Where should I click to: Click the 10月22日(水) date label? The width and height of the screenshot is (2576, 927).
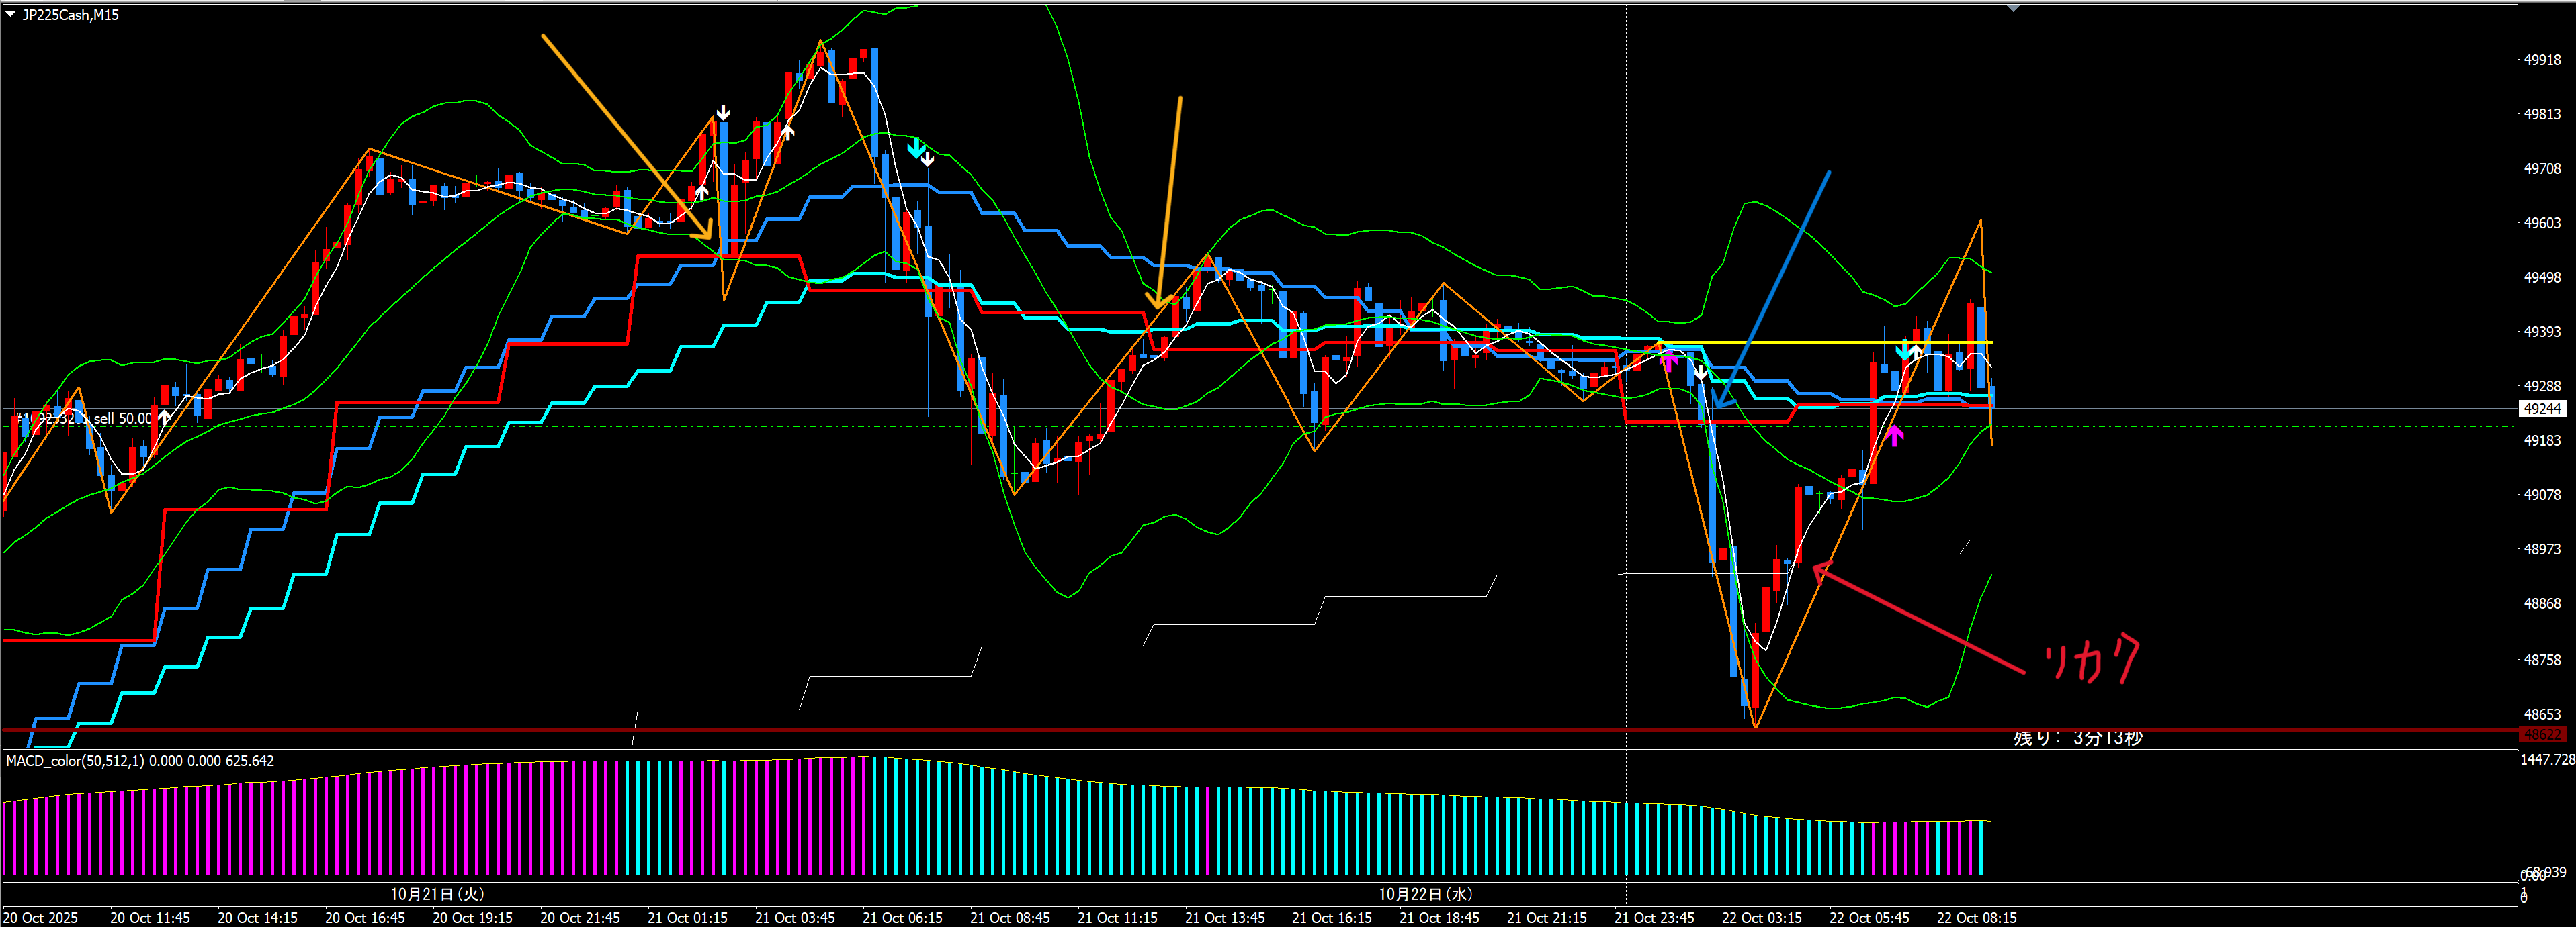1425,894
